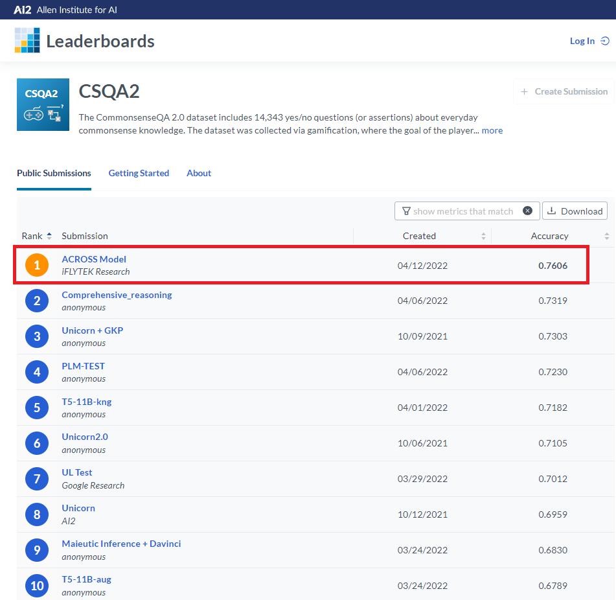This screenshot has width=616, height=600.
Task: Click the download tray icon
Action: coord(552,211)
